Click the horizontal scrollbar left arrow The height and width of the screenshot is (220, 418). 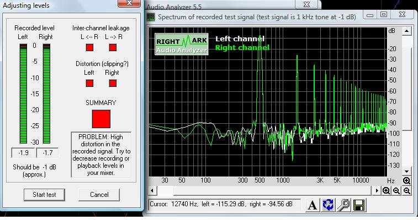click(x=152, y=190)
